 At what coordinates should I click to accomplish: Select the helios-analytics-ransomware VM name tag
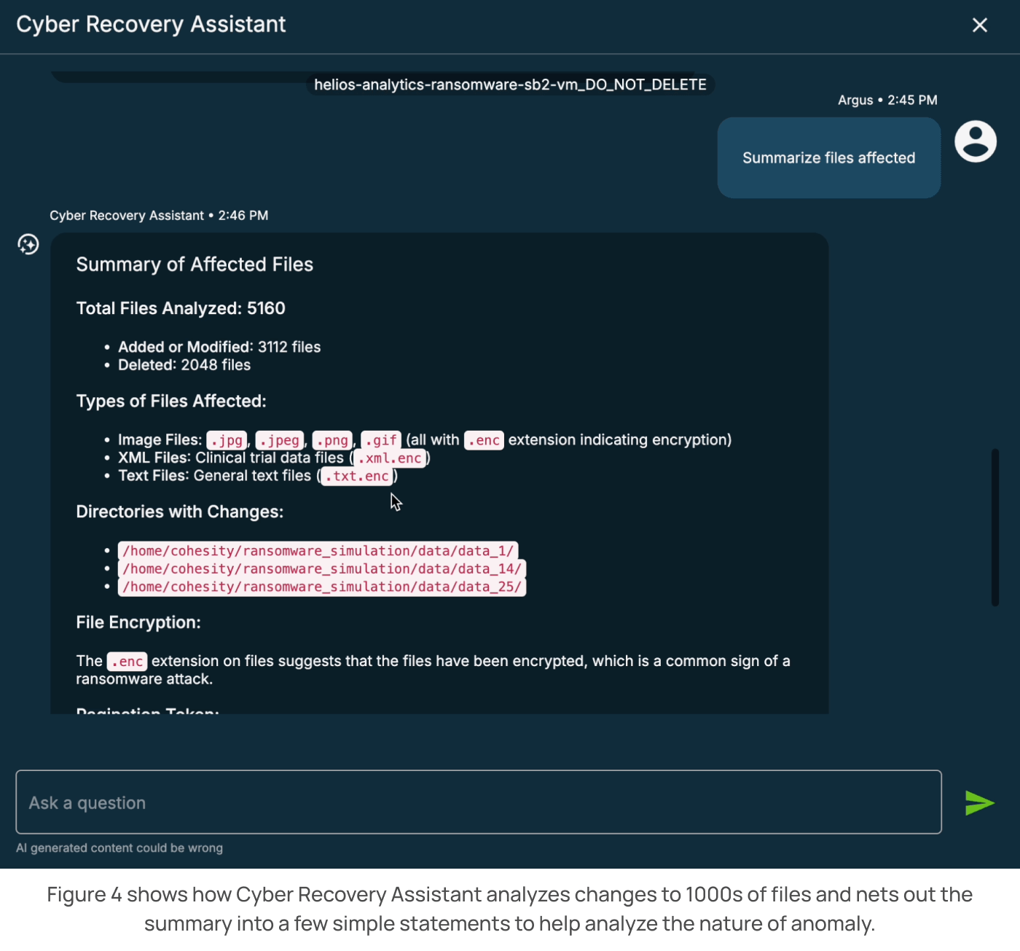(510, 85)
